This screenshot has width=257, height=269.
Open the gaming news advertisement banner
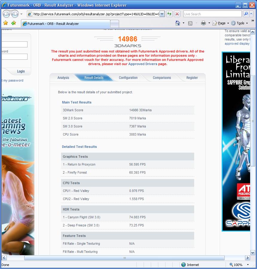18,172
